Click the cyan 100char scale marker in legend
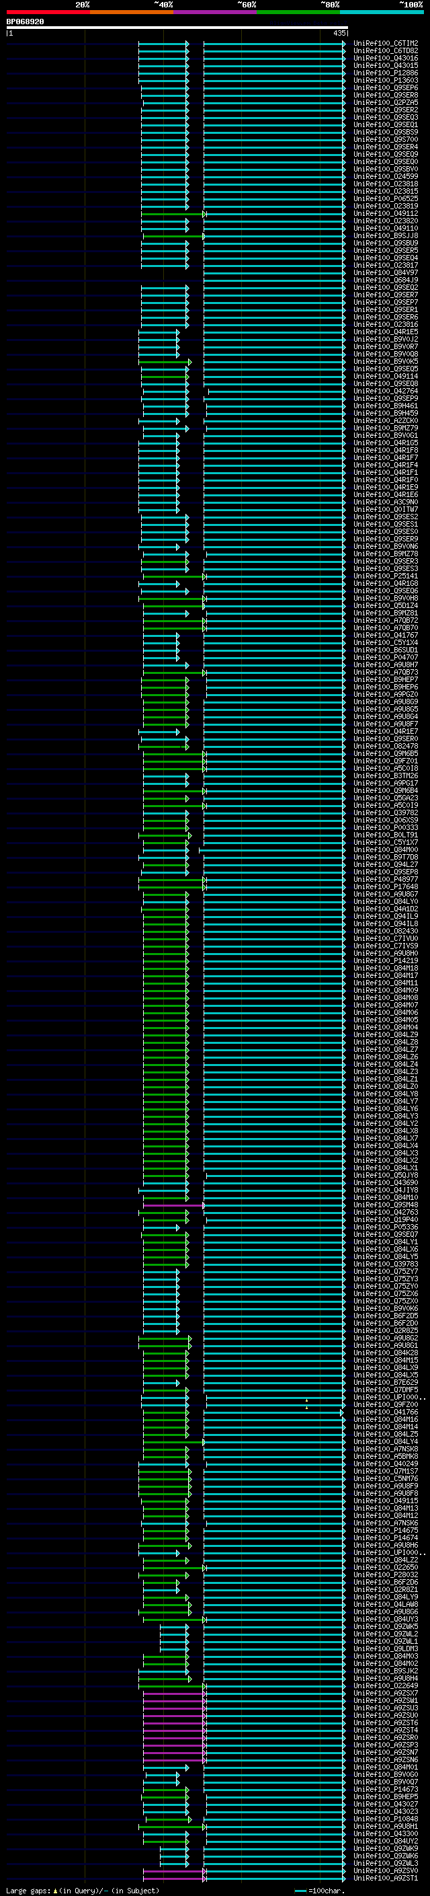The height and width of the screenshot is (1896, 430). click(x=300, y=1890)
